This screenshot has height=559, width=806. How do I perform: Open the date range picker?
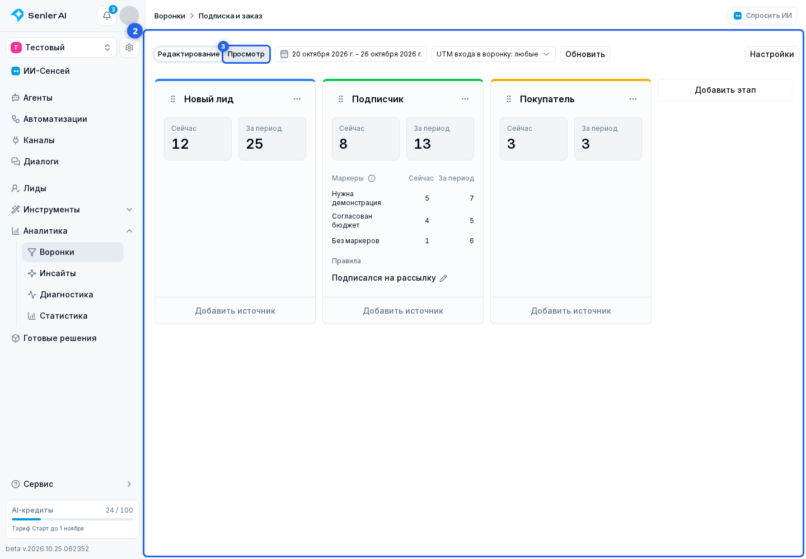click(x=351, y=54)
